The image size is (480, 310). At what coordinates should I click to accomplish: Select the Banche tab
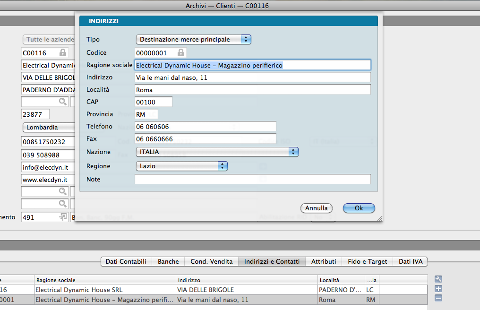tap(168, 261)
